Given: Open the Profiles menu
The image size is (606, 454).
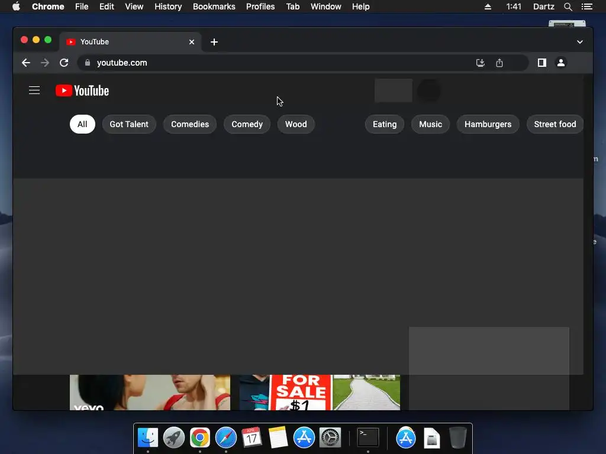Looking at the screenshot, I should coord(260,7).
